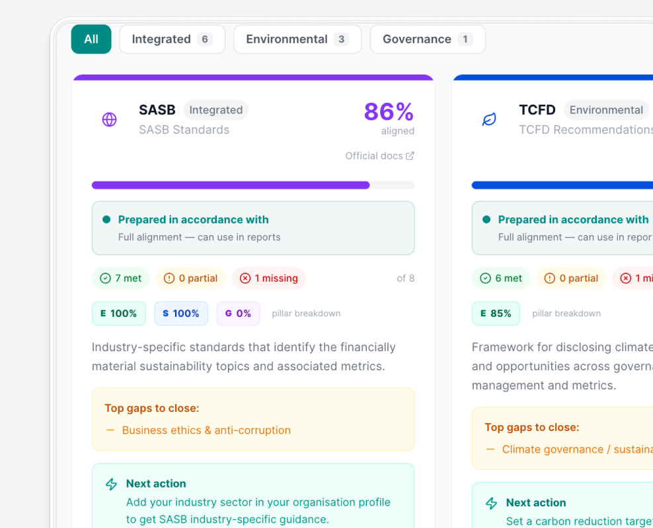Click the lightning icon in SASB Next action
This screenshot has width=653, height=528.
(111, 484)
